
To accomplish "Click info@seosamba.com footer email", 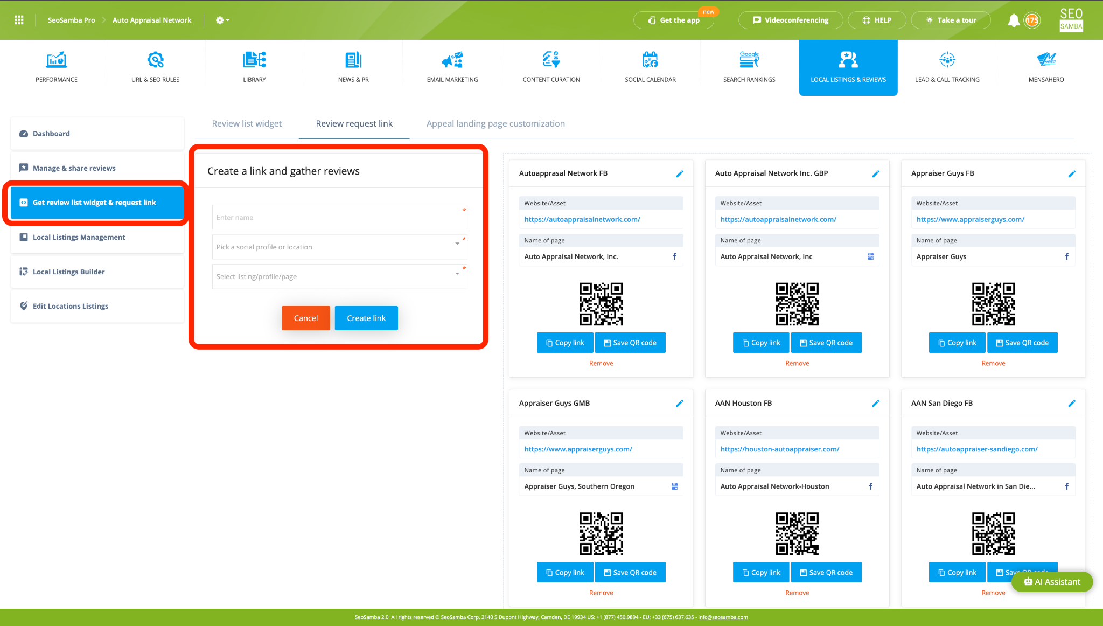I will coord(723,617).
